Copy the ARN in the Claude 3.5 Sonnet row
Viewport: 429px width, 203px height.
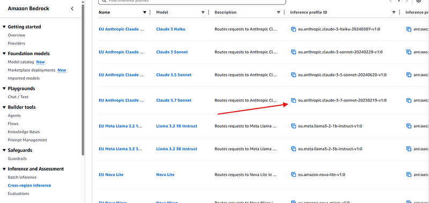409,75
